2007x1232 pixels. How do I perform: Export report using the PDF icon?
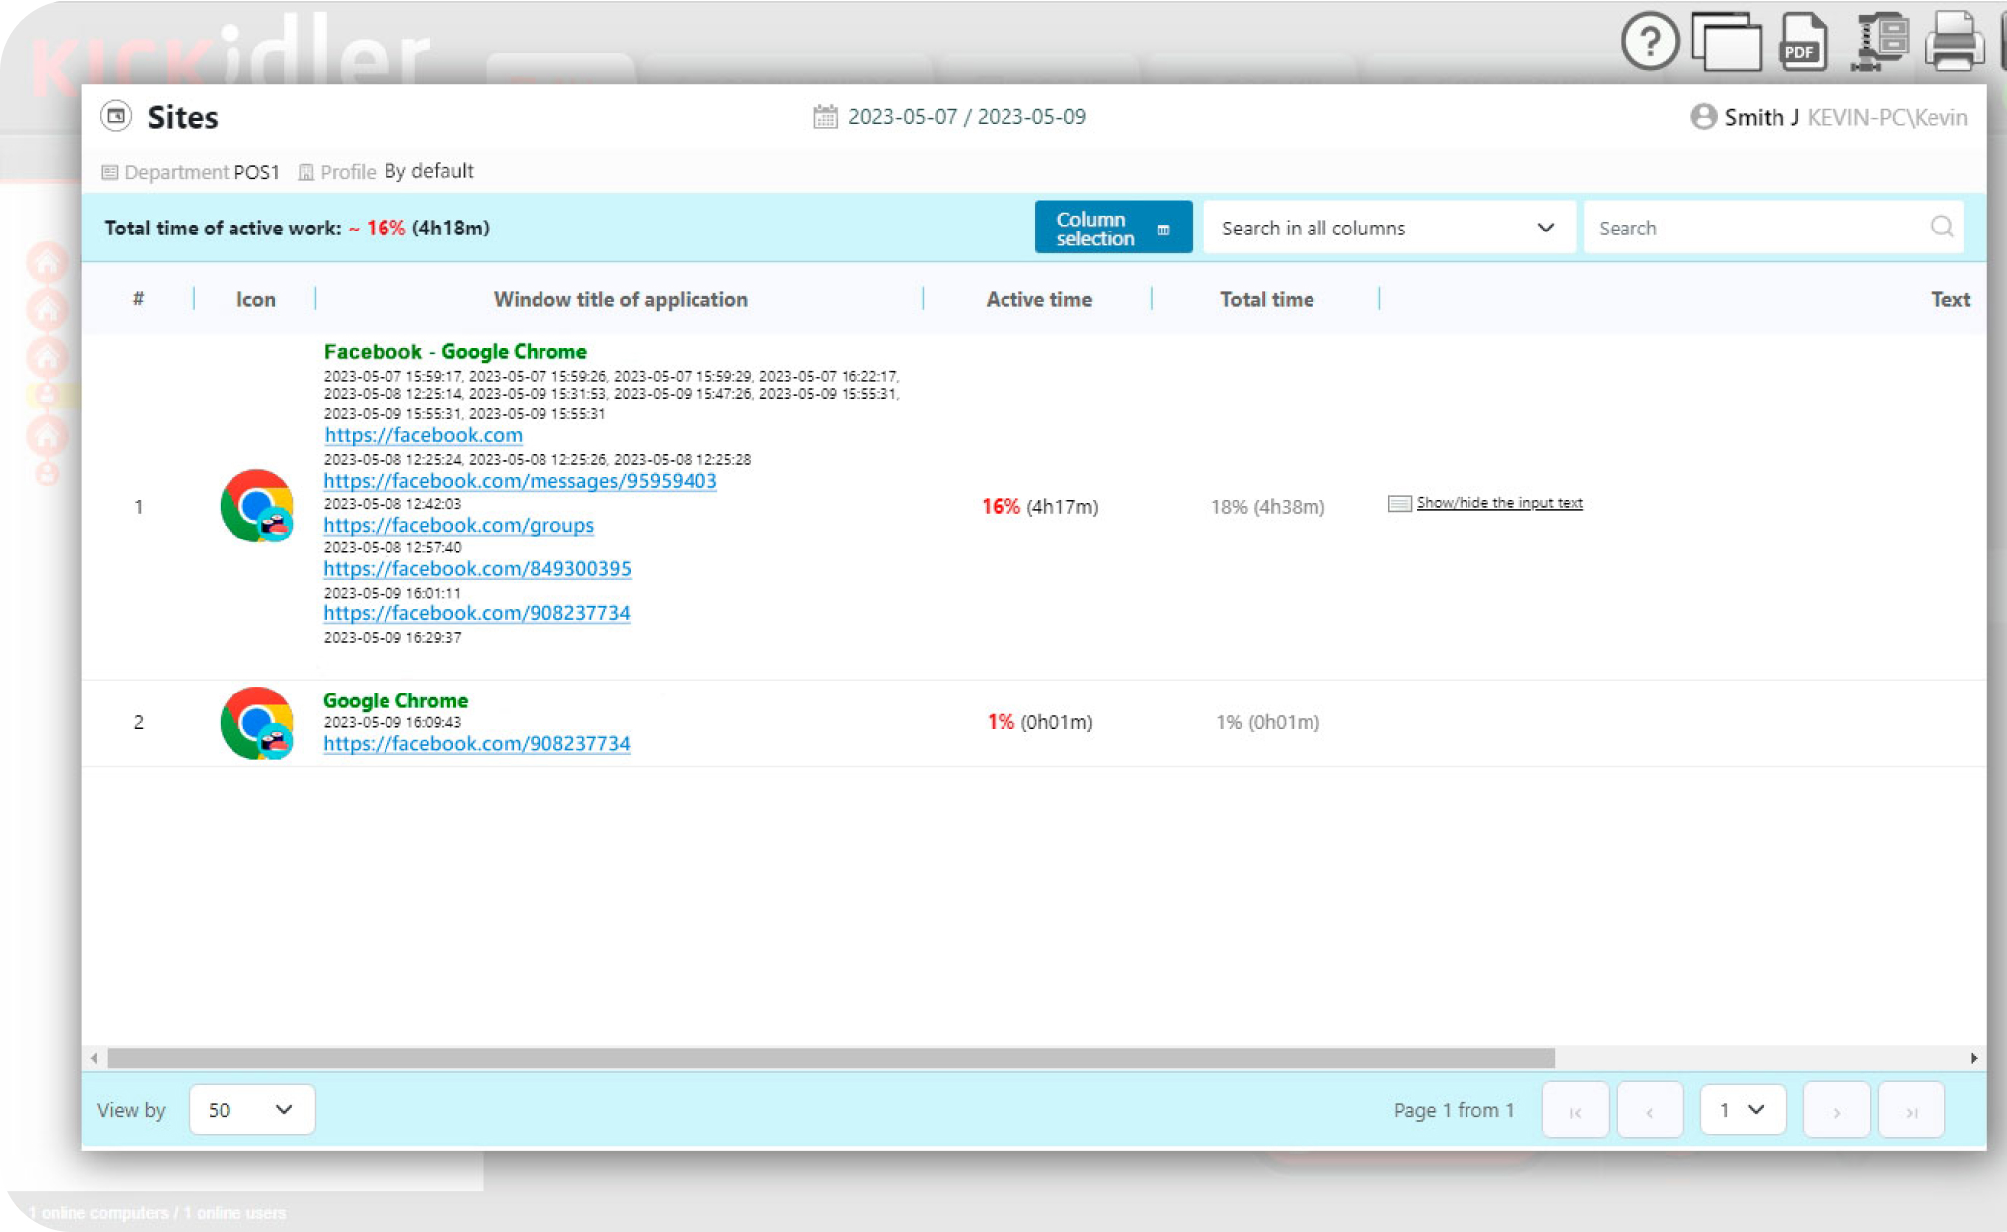tap(1803, 41)
